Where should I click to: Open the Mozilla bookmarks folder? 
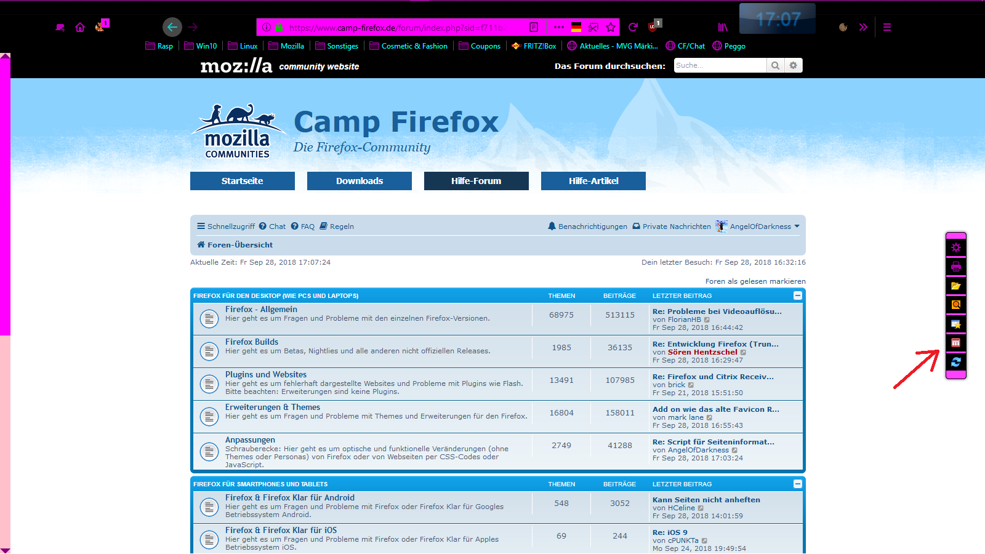click(x=286, y=46)
